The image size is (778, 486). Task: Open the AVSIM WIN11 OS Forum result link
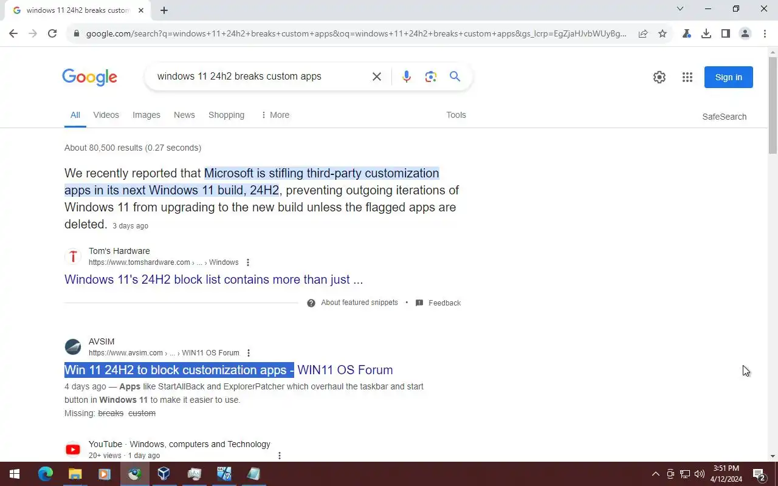[229, 370]
